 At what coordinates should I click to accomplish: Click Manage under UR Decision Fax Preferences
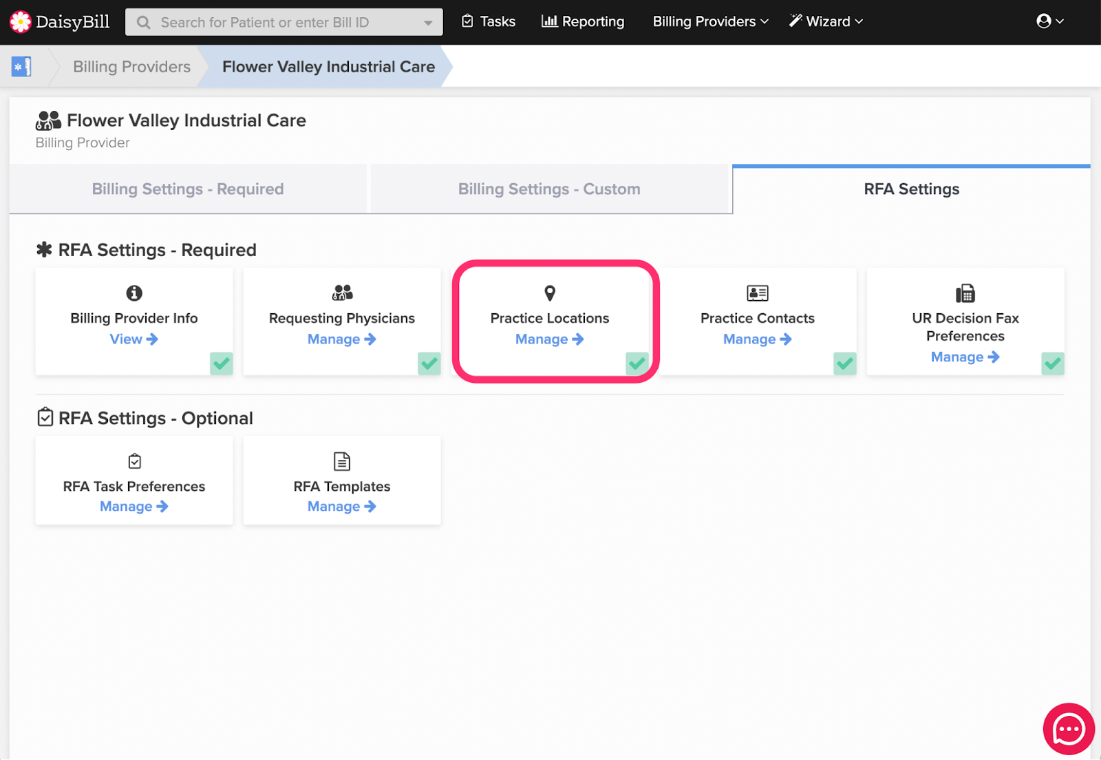(965, 357)
